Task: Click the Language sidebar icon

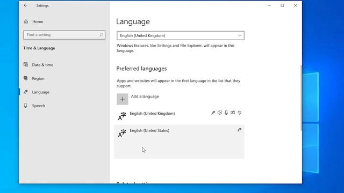Action: pos(26,92)
